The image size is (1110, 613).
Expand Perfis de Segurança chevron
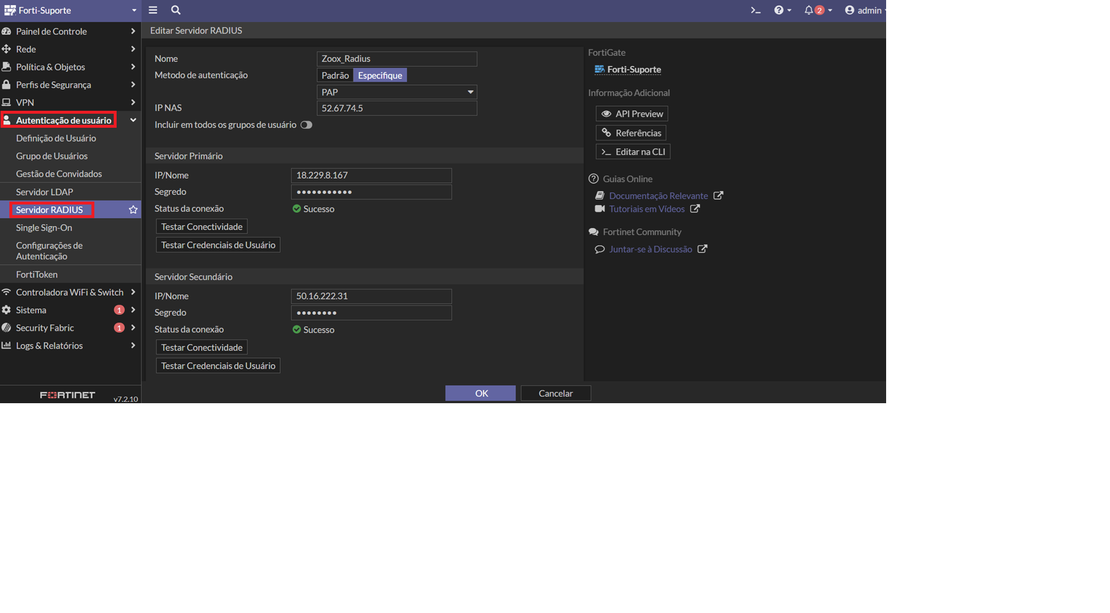click(x=133, y=85)
